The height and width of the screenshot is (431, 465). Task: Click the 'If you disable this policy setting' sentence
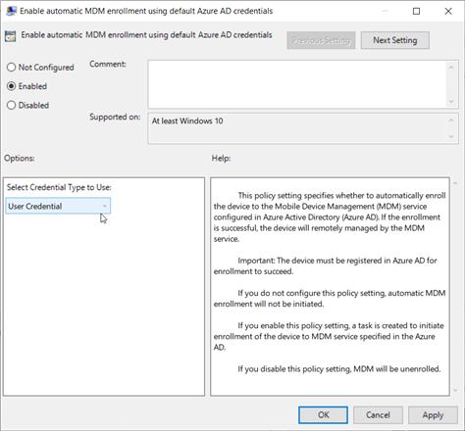[339, 369]
